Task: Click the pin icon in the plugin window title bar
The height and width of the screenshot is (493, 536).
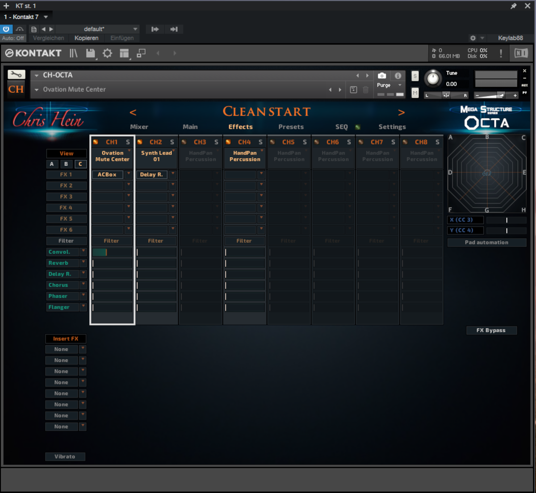Action: [514, 6]
